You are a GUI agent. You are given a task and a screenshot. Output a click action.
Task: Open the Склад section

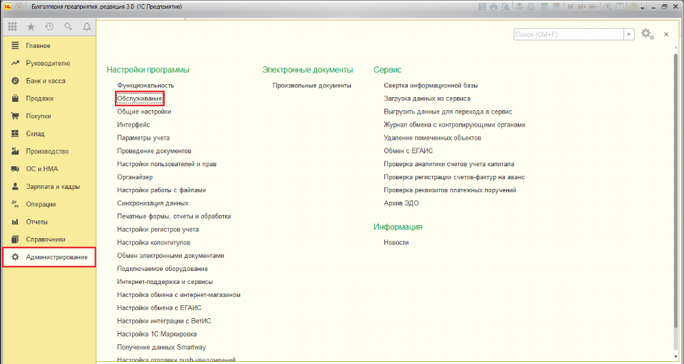(49, 133)
